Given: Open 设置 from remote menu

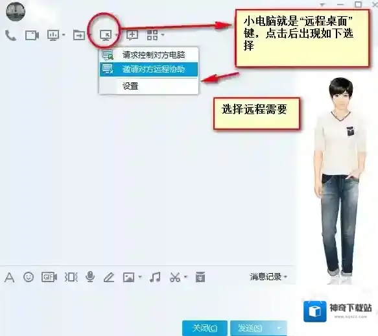Looking at the screenshot, I should click(148, 86).
